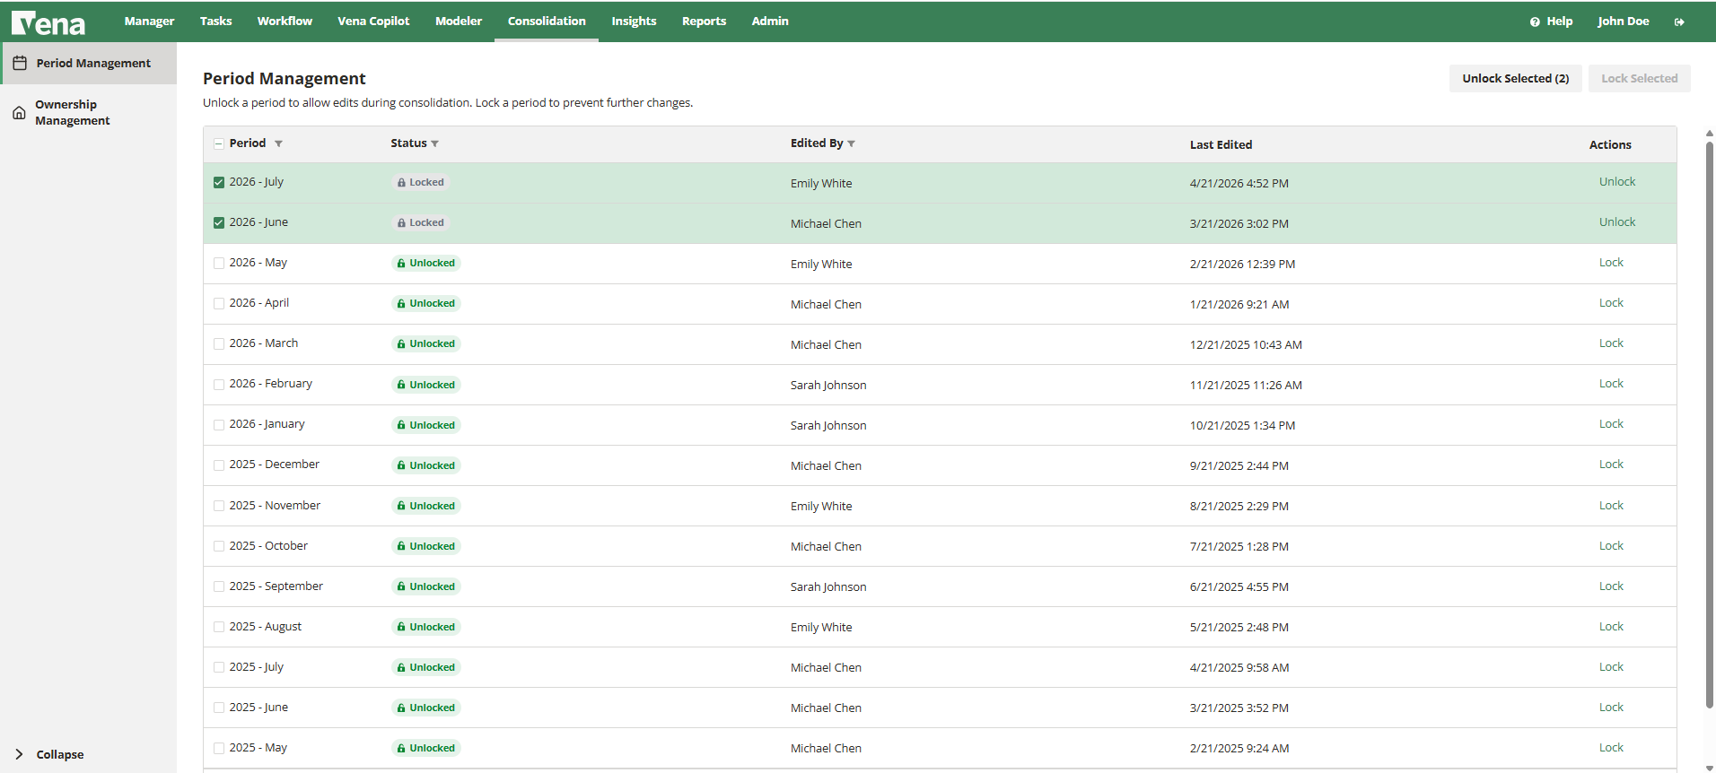Click the '12/21/2025 10:43 AM' cell
1716x773 pixels.
coord(1246,344)
